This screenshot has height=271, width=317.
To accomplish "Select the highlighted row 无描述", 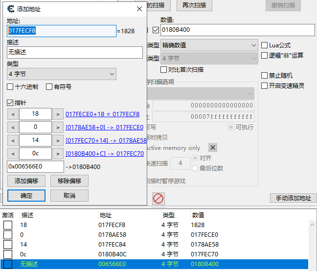I will pos(154,264).
